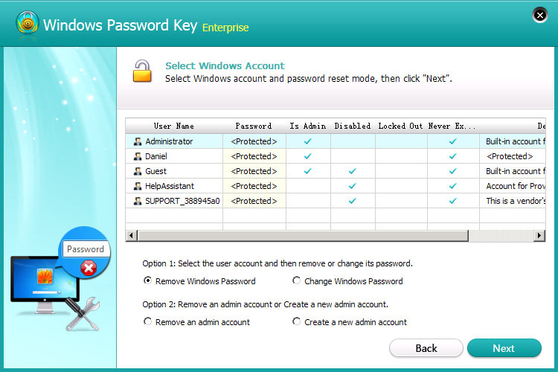
Task: Click the Daniel user icon
Action: point(138,157)
